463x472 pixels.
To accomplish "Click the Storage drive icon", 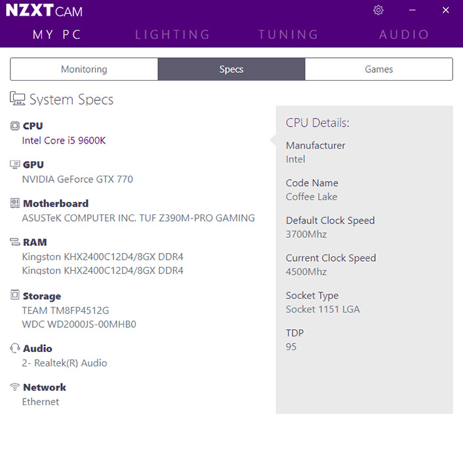I will click(15, 296).
